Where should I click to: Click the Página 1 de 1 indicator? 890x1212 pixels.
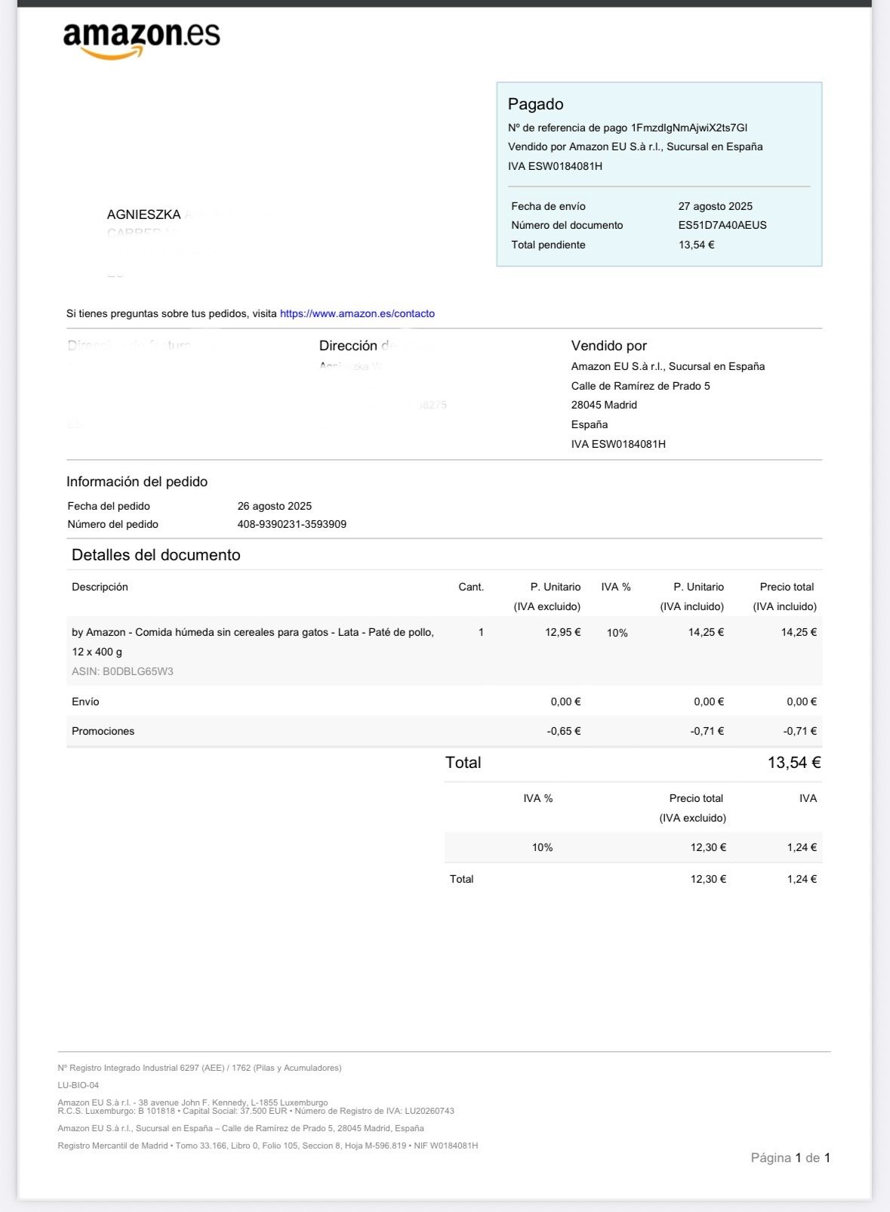[790, 1158]
